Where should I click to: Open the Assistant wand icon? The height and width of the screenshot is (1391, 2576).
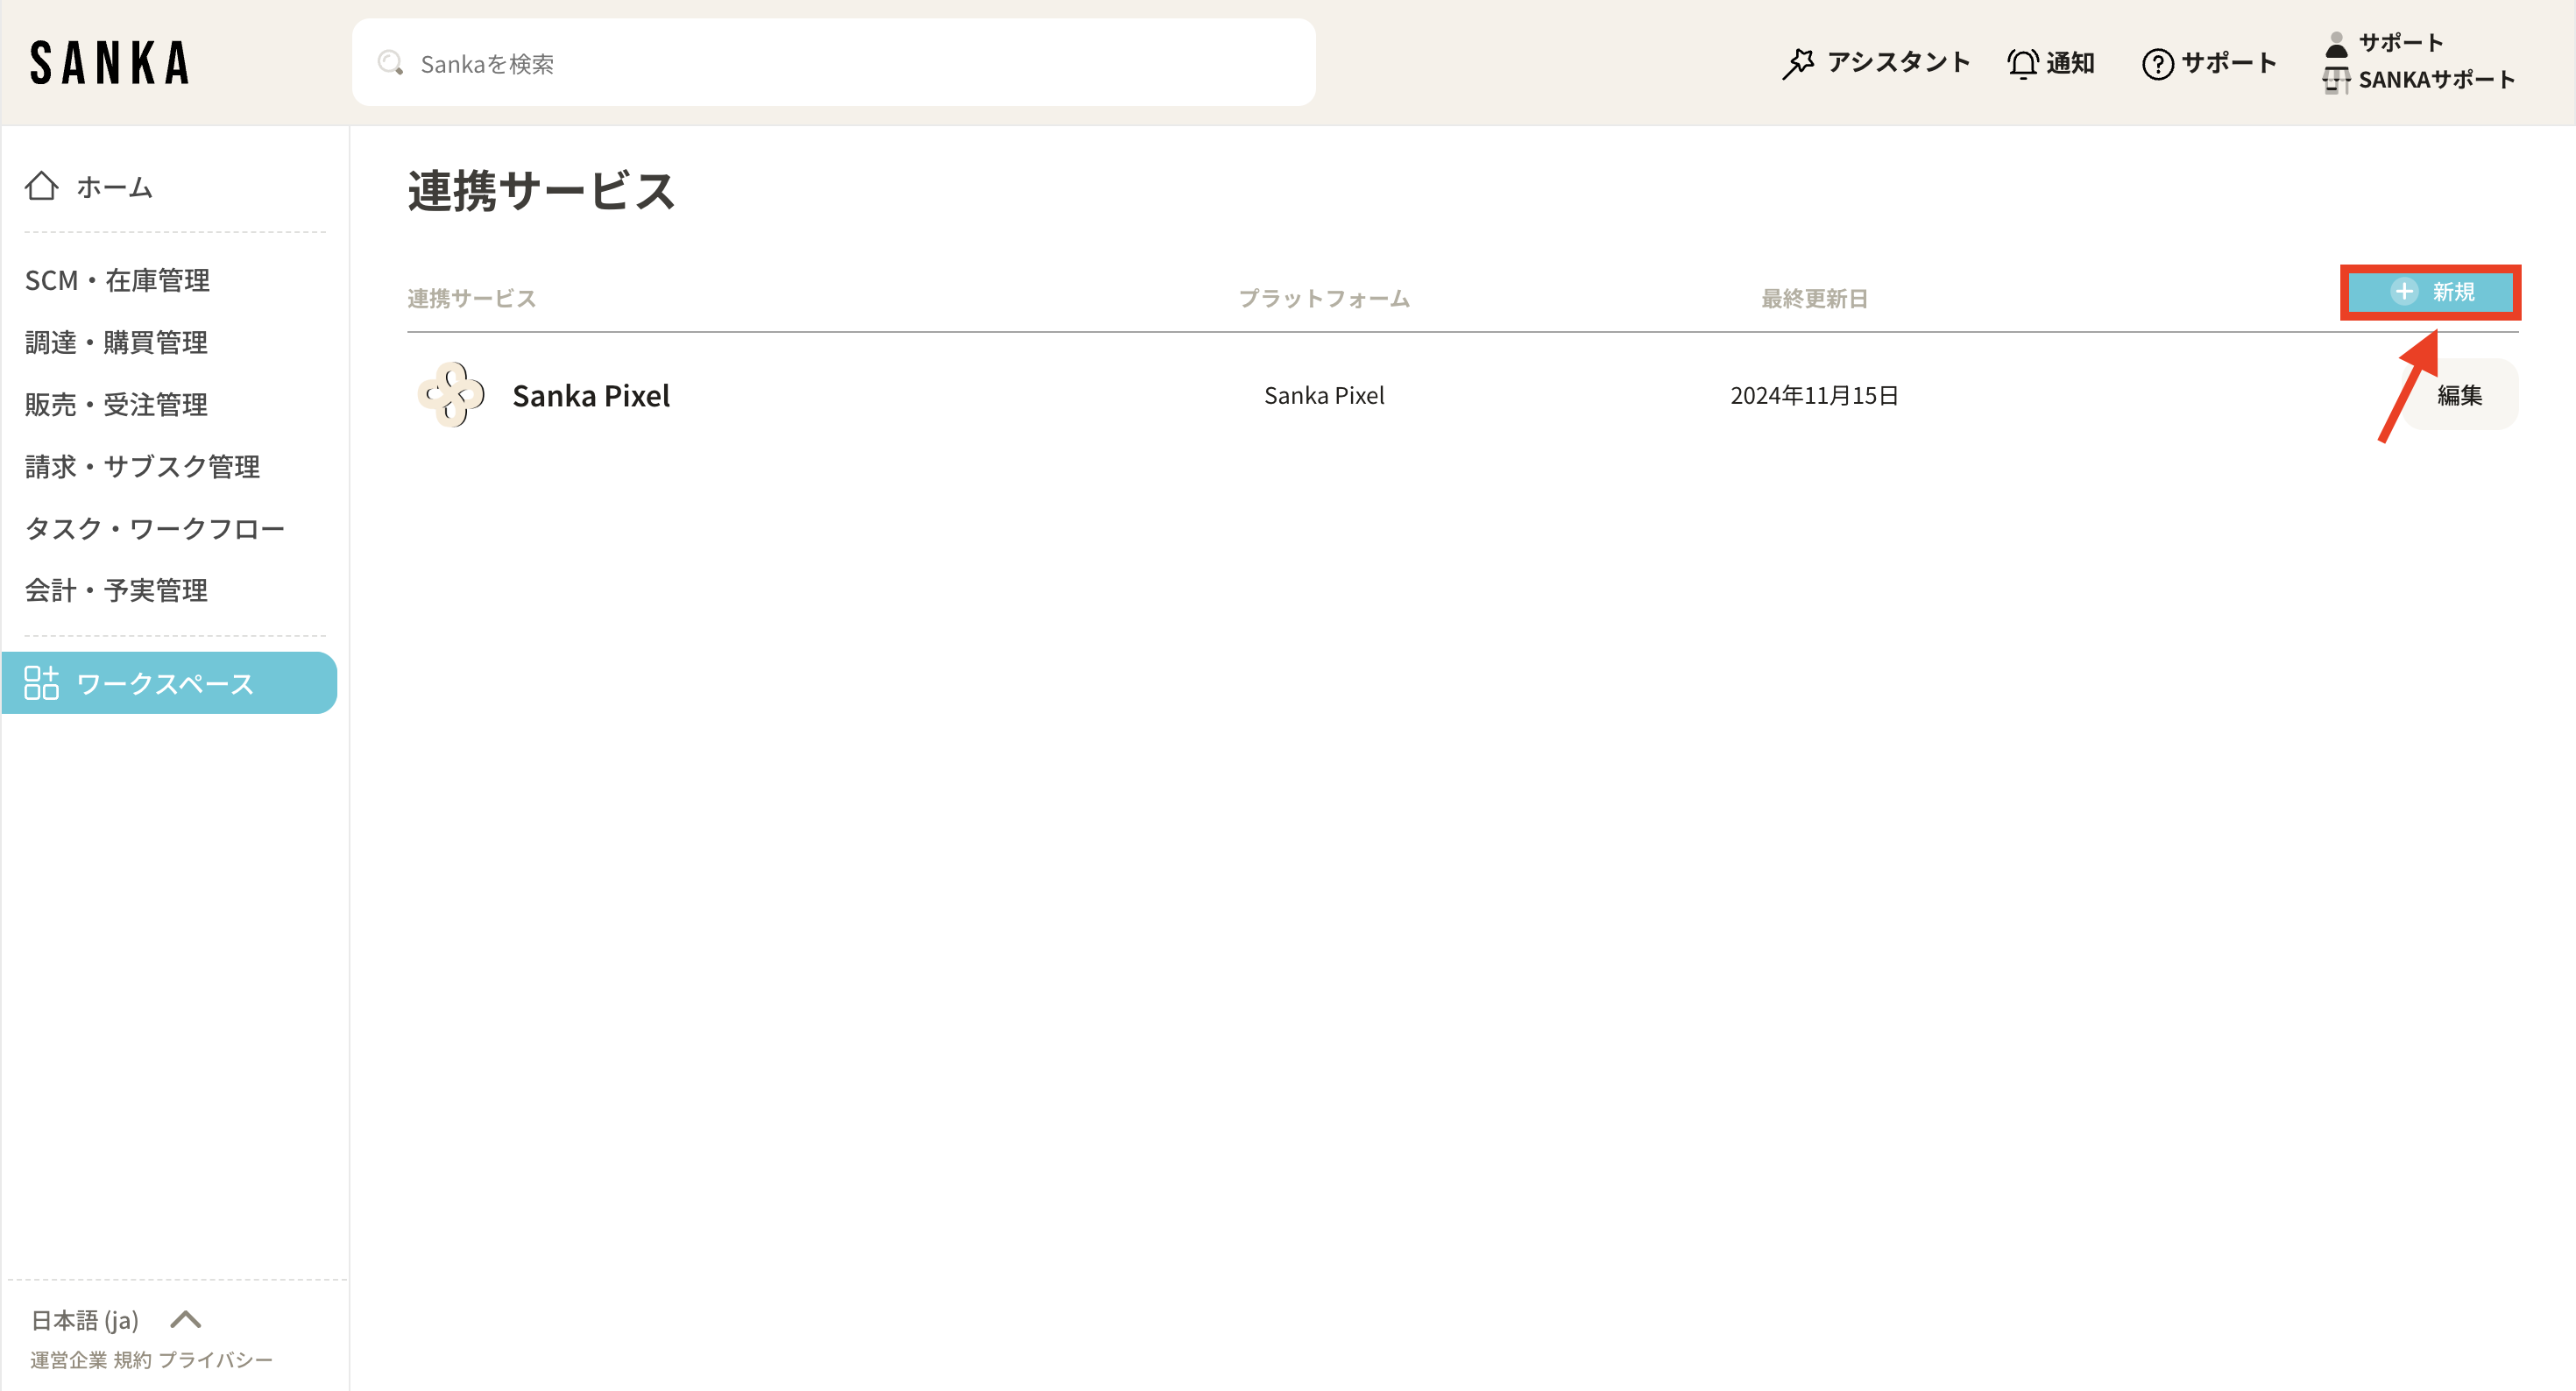pos(1797,63)
